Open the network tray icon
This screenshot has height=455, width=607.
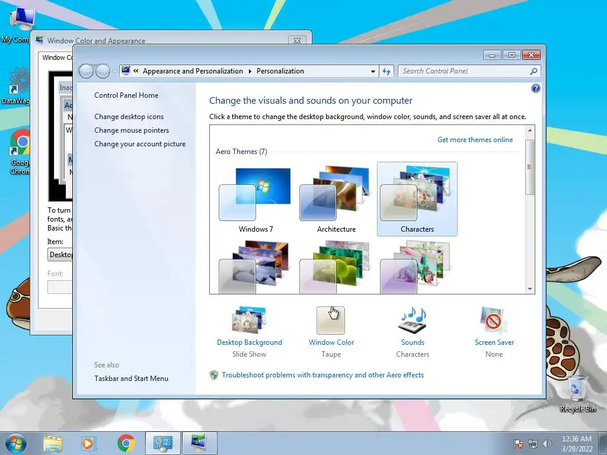pyautogui.click(x=533, y=444)
